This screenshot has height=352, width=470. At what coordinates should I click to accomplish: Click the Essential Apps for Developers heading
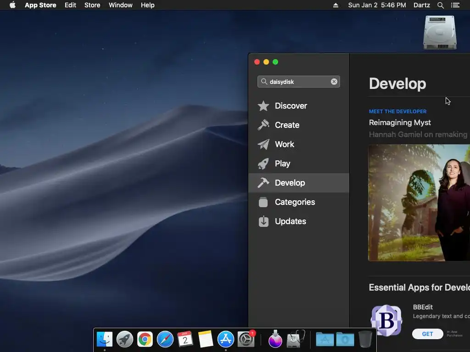pos(420,287)
